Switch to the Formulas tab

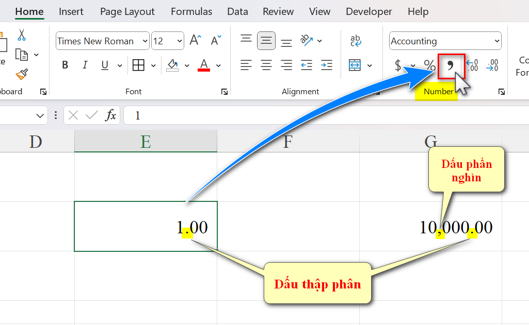click(x=191, y=11)
